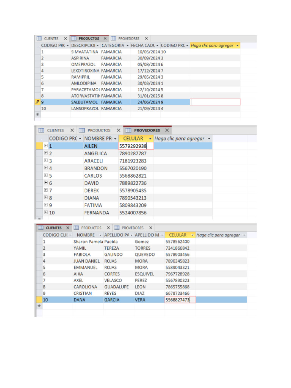Open CELULAR column dropdown in clientes table
This screenshot has width=291, height=388.
click(192, 235)
